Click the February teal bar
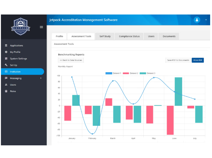This screenshot has height=158, width=212. (x=96, y=116)
